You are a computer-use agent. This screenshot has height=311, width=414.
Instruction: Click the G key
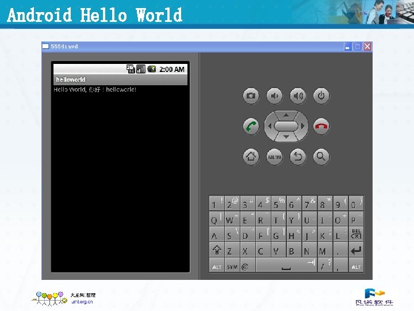tap(278, 234)
